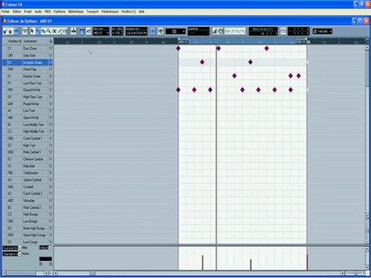Click the icon right of the Line tool

65,32
